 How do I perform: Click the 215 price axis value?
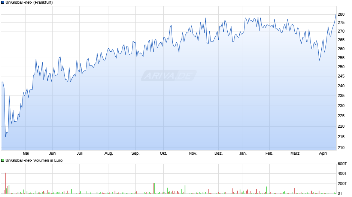[341, 137]
